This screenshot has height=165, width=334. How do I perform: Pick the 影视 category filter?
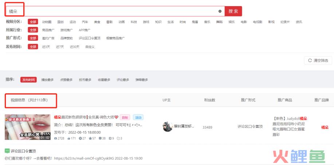[271, 22]
